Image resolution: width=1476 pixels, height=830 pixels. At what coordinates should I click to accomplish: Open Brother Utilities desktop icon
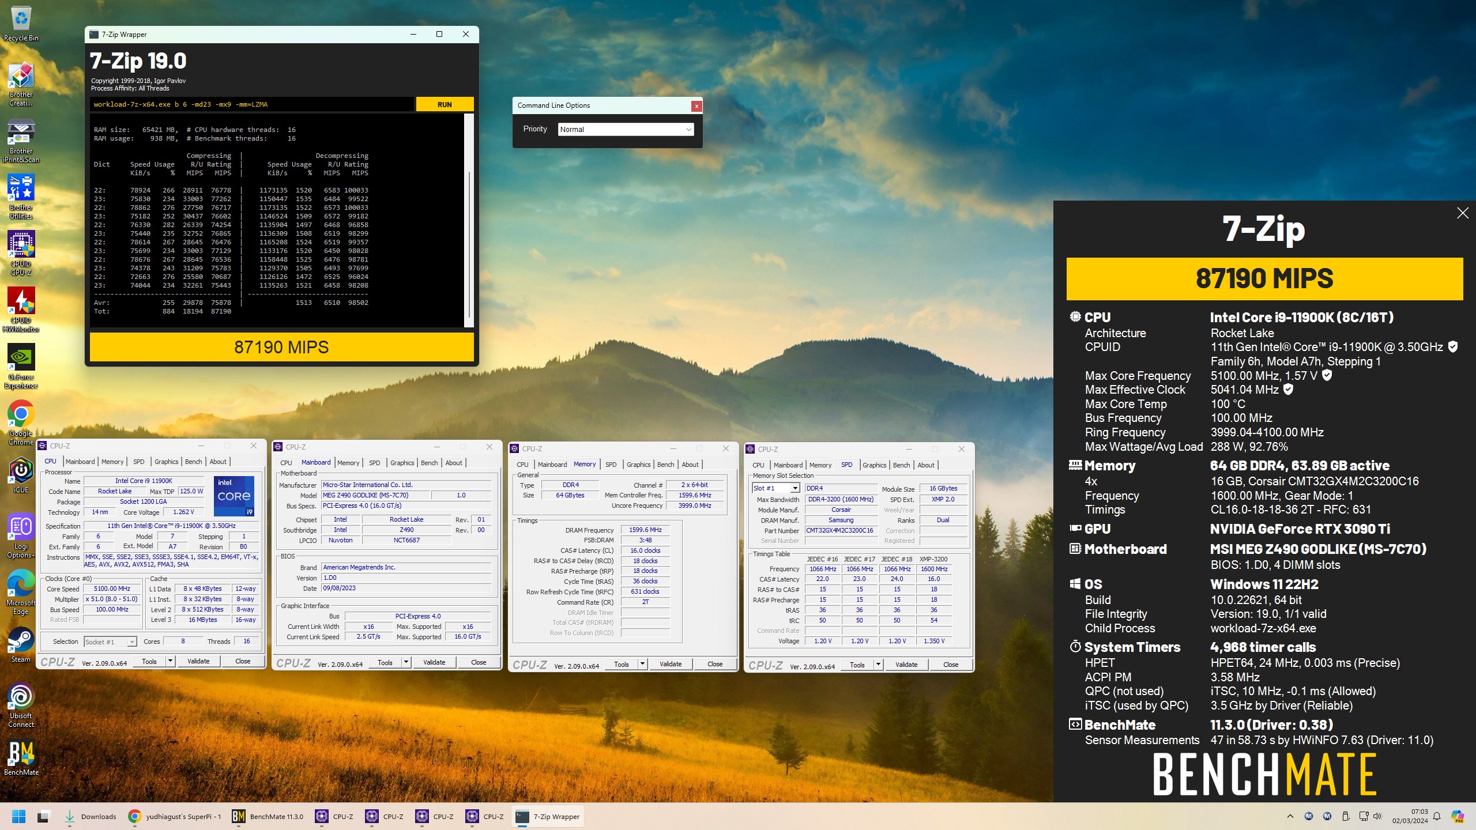click(21, 197)
